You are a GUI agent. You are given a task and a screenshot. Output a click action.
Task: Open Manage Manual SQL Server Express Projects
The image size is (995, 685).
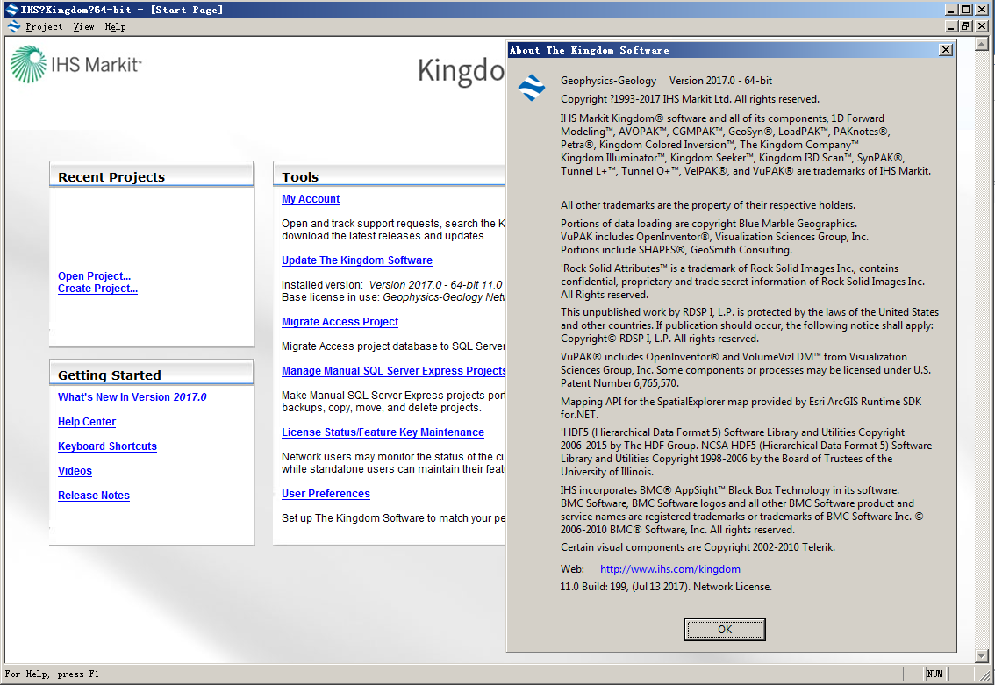point(393,370)
